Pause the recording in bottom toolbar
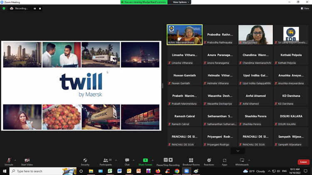Viewport: 312px width, 175px height. pos(166,160)
